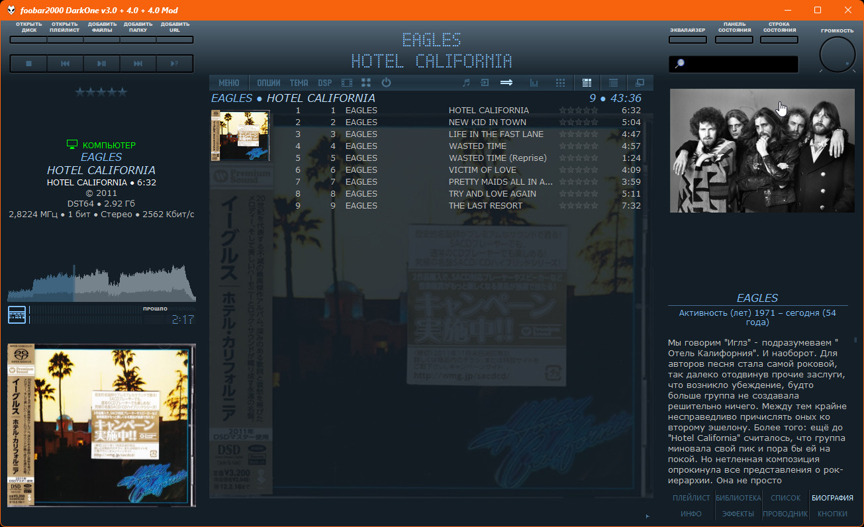Click the small album thumbnail in playlist
The width and height of the screenshot is (864, 527).
click(240, 136)
